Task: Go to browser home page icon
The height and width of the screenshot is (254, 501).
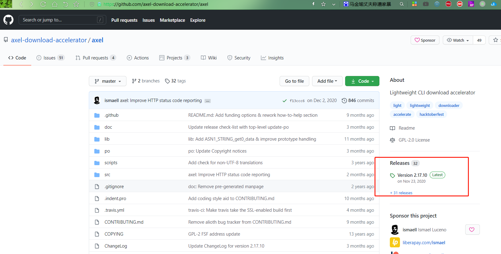Action: click(55, 4)
